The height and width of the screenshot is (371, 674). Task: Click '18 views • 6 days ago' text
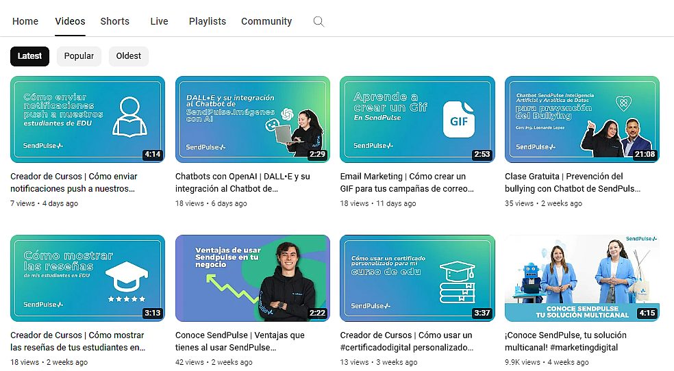tap(211, 203)
